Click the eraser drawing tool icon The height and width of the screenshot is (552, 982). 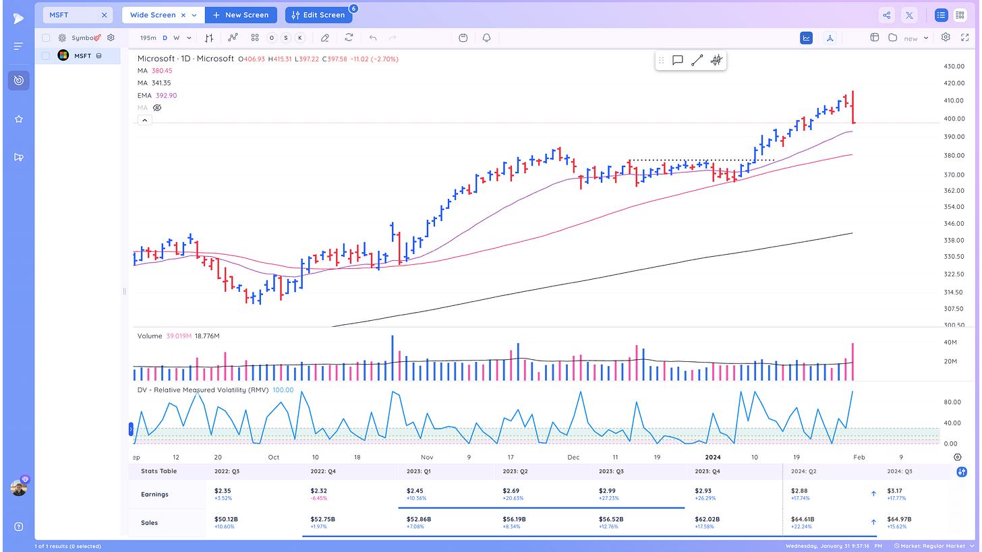coord(325,38)
